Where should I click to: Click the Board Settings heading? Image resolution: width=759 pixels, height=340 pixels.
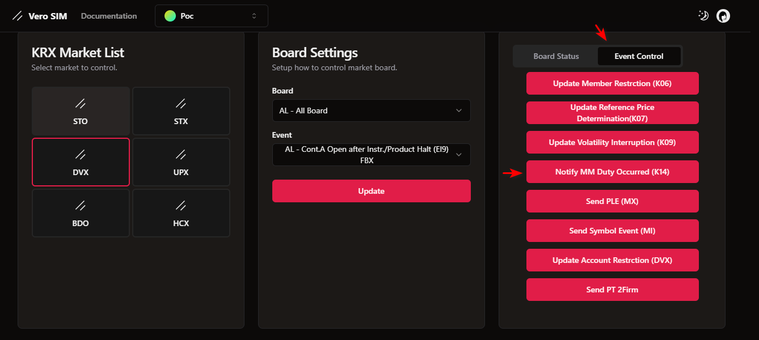coord(315,53)
